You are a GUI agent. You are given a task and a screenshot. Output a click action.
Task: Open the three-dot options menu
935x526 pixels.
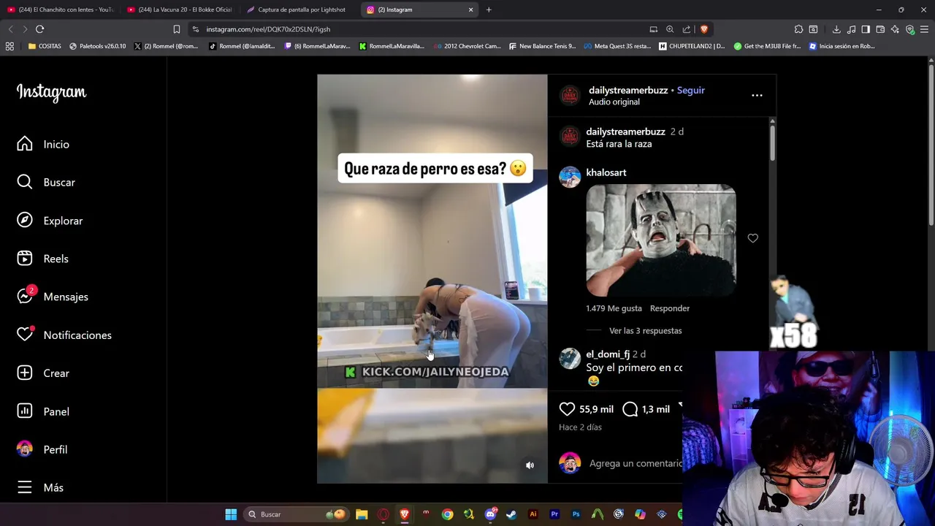click(x=757, y=96)
